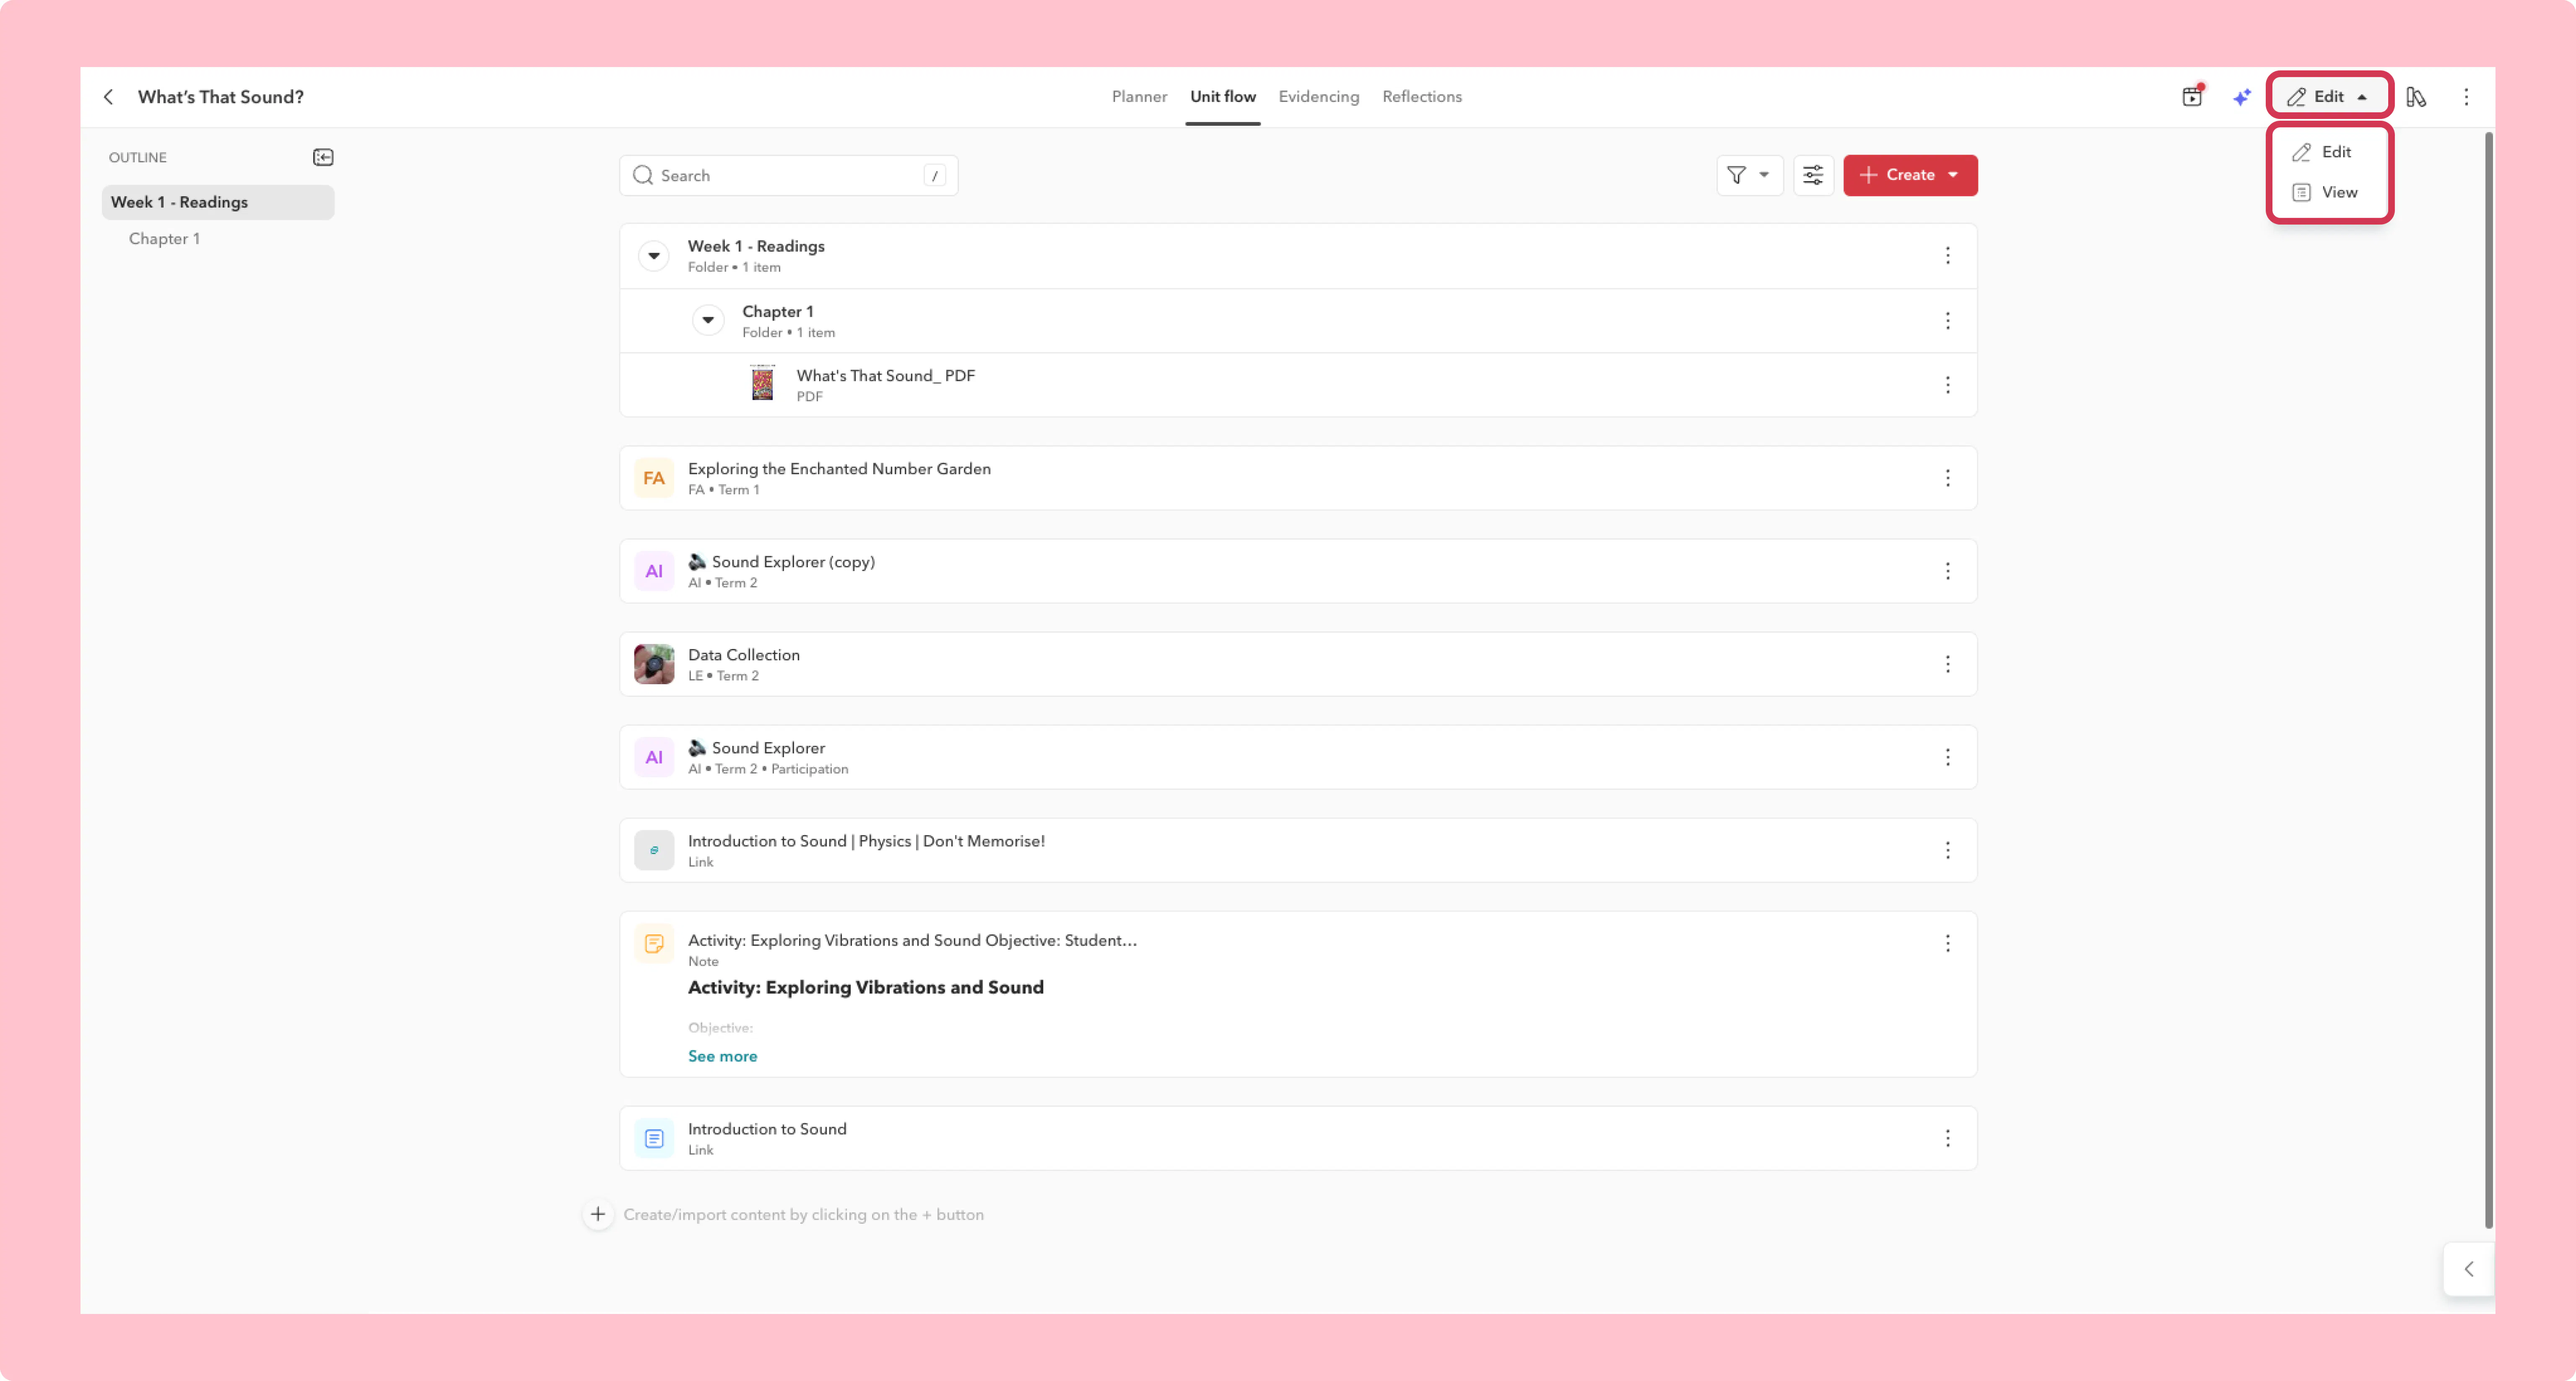The height and width of the screenshot is (1381, 2576).
Task: Open options for Sound Explorer (copy)
Action: [1948, 572]
